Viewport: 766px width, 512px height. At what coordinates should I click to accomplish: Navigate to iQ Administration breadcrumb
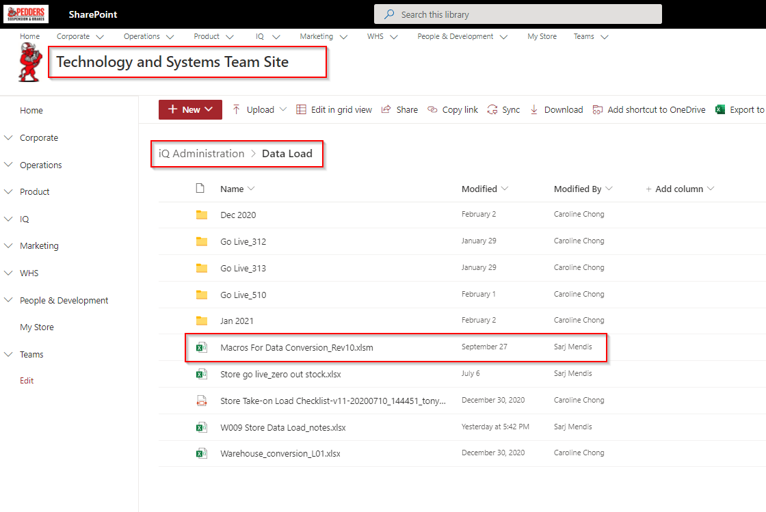(x=201, y=153)
